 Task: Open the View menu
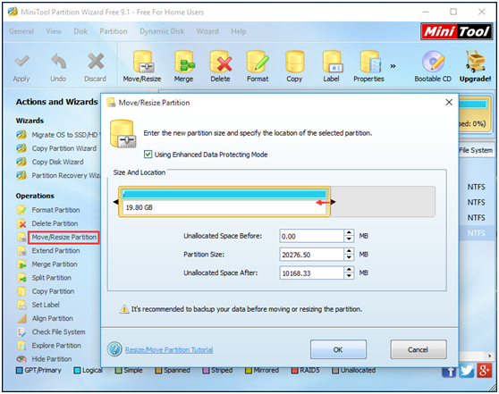[54, 31]
